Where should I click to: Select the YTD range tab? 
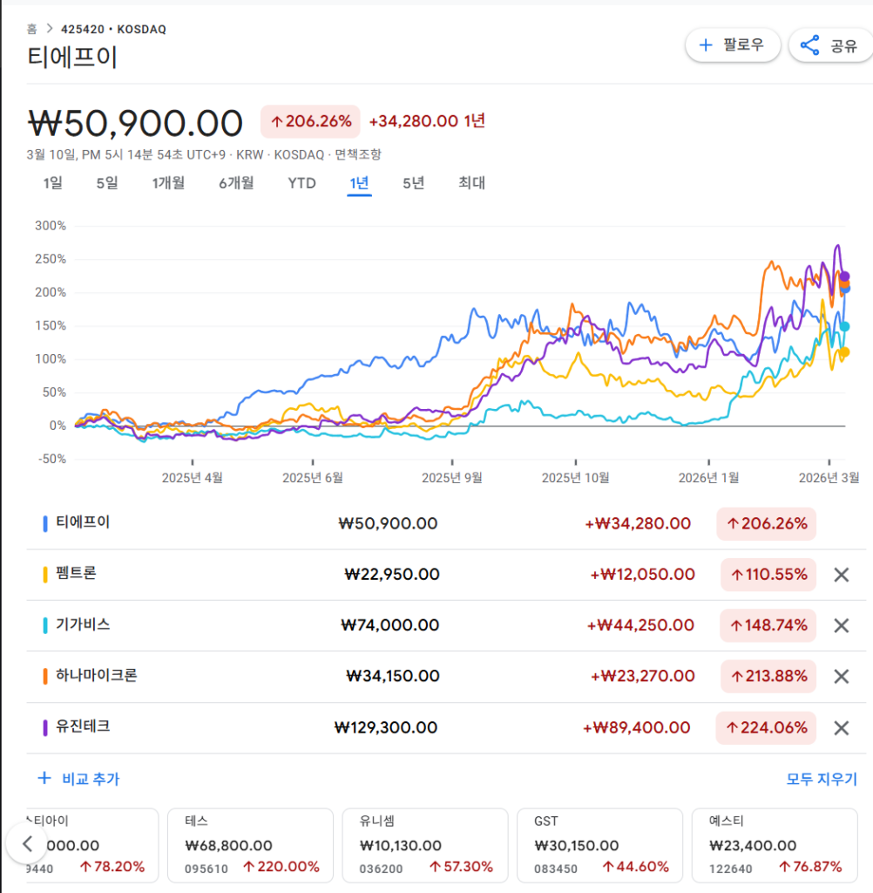(x=301, y=183)
